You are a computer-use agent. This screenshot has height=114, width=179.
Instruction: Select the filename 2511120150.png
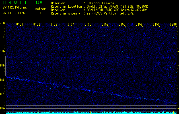point(15,7)
